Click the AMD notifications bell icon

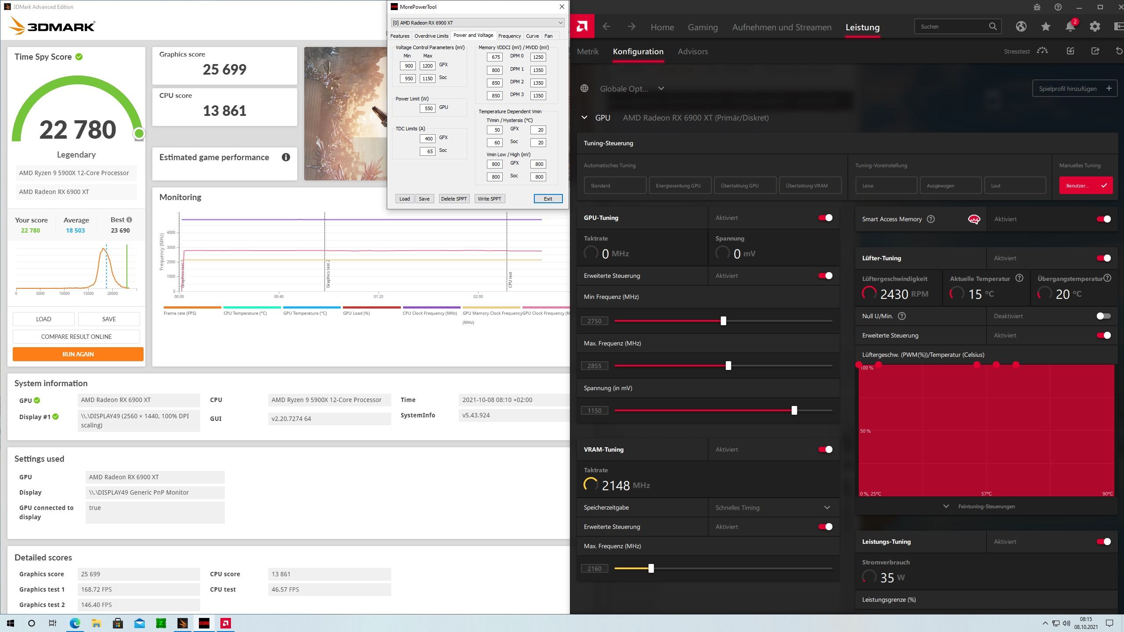1070,27
